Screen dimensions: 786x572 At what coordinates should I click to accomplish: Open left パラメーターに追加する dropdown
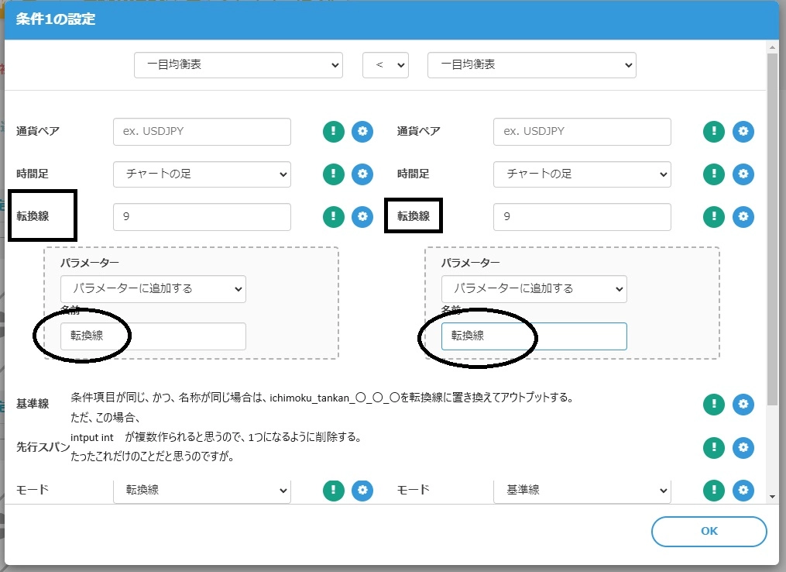[153, 288]
